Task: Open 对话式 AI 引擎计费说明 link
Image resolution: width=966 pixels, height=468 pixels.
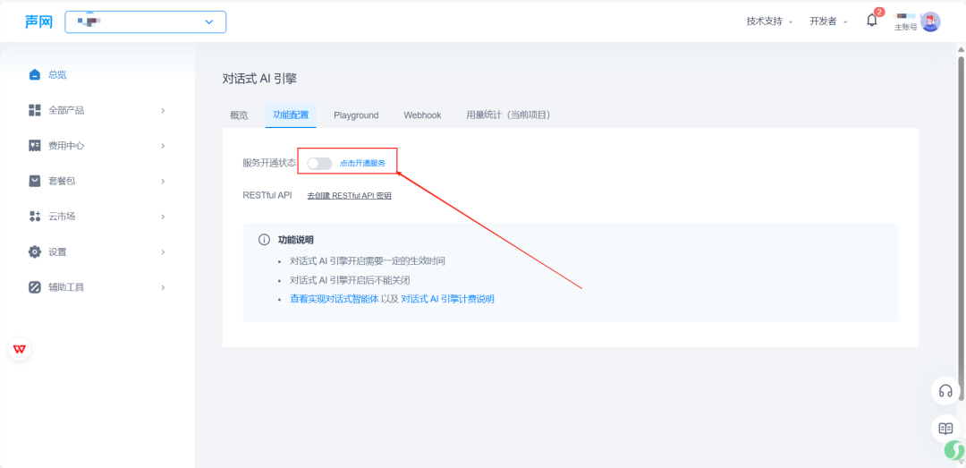Action: [x=448, y=299]
